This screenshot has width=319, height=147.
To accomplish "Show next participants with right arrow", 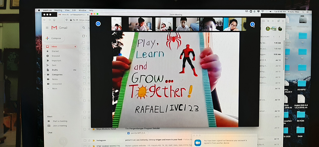I will click(x=252, y=24).
